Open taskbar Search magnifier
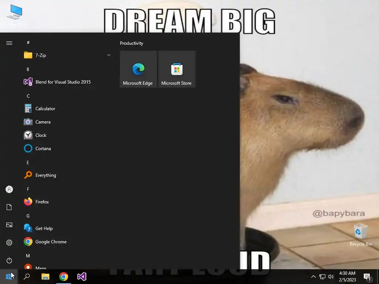 (x=27, y=276)
